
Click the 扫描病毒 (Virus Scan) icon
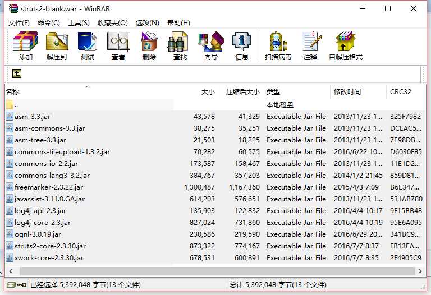pyautogui.click(x=278, y=42)
